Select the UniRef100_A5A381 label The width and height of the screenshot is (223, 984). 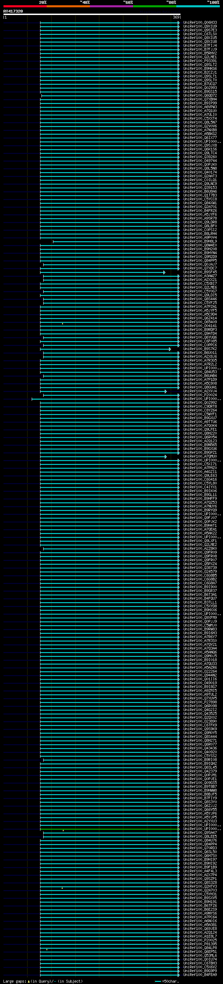pyautogui.click(x=200, y=925)
